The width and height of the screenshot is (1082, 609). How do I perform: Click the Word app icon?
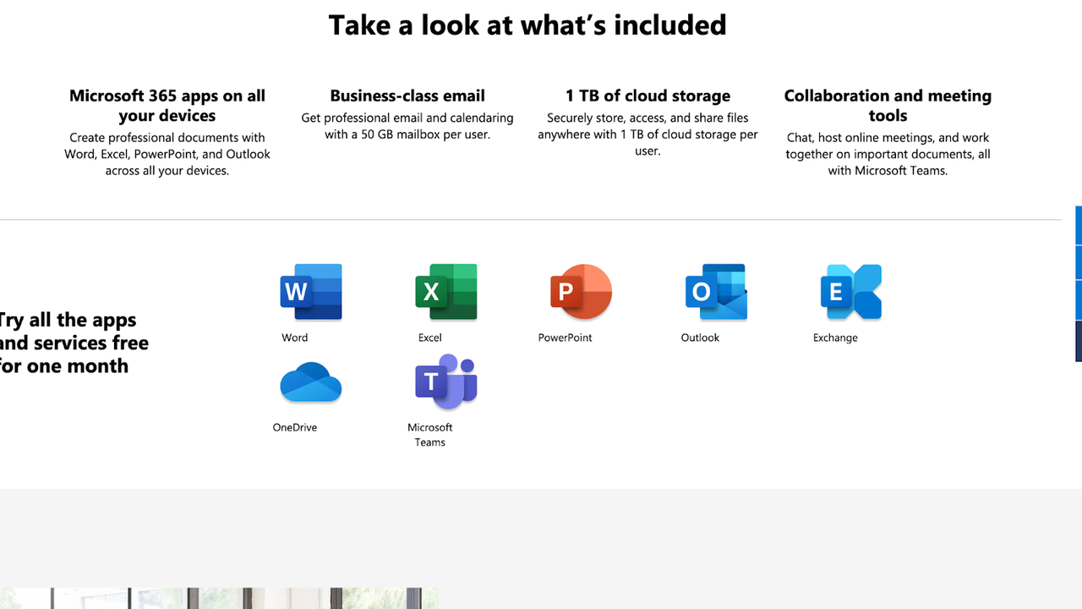coord(310,292)
